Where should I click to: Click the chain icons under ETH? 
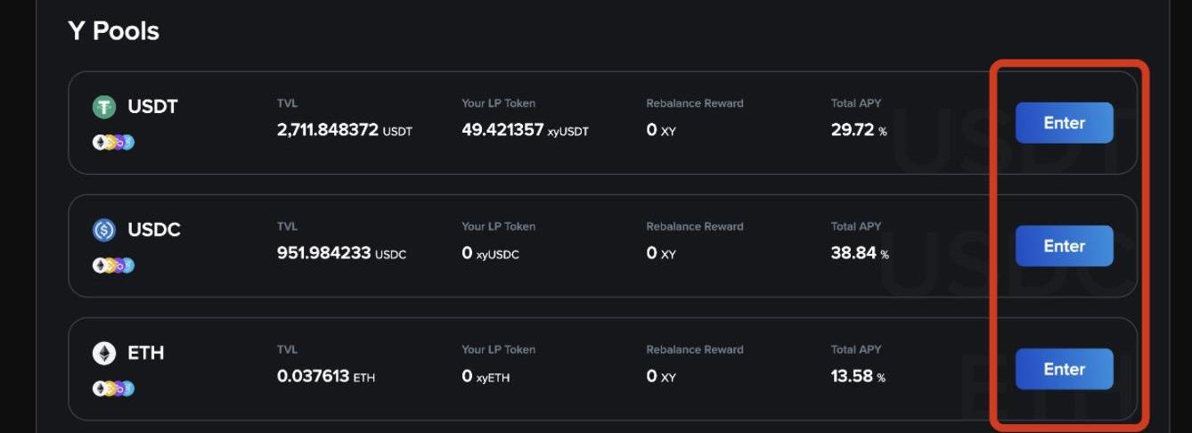[x=113, y=388]
